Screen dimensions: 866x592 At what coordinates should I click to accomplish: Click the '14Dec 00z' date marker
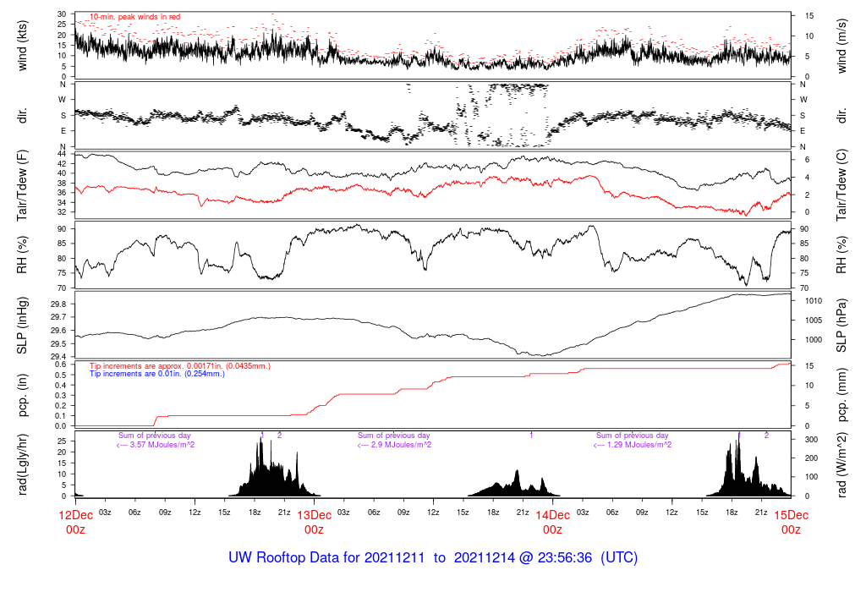pyautogui.click(x=553, y=523)
